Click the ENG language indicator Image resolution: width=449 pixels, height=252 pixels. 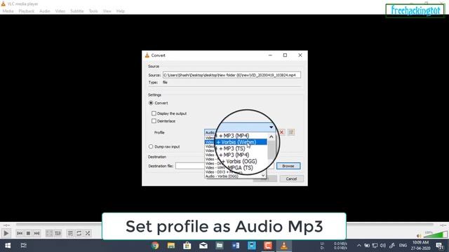pyautogui.click(x=403, y=246)
